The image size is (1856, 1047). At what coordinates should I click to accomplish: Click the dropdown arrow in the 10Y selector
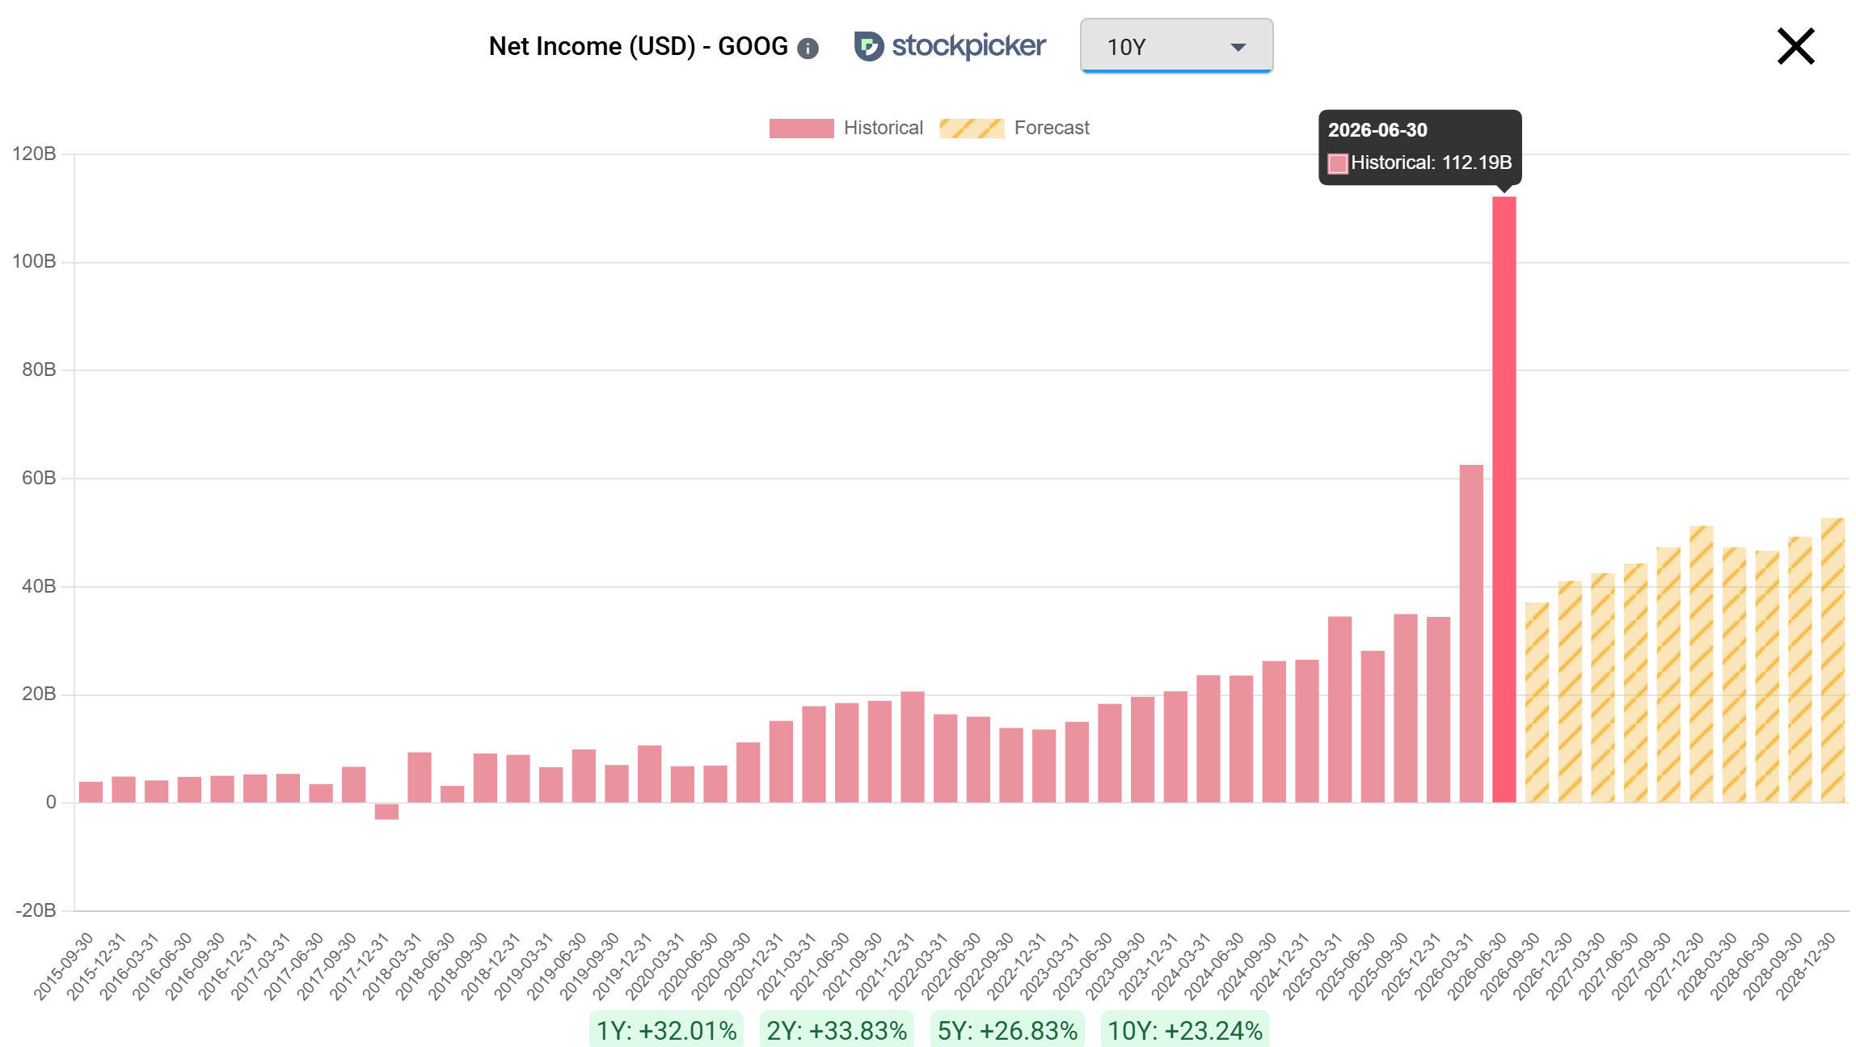coord(1238,48)
